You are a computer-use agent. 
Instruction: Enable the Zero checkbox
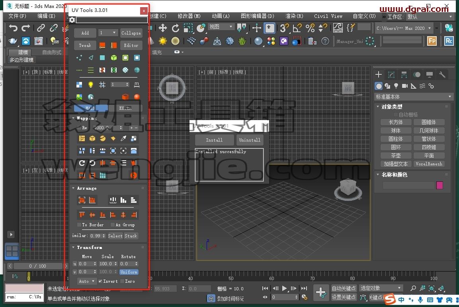[122, 281]
